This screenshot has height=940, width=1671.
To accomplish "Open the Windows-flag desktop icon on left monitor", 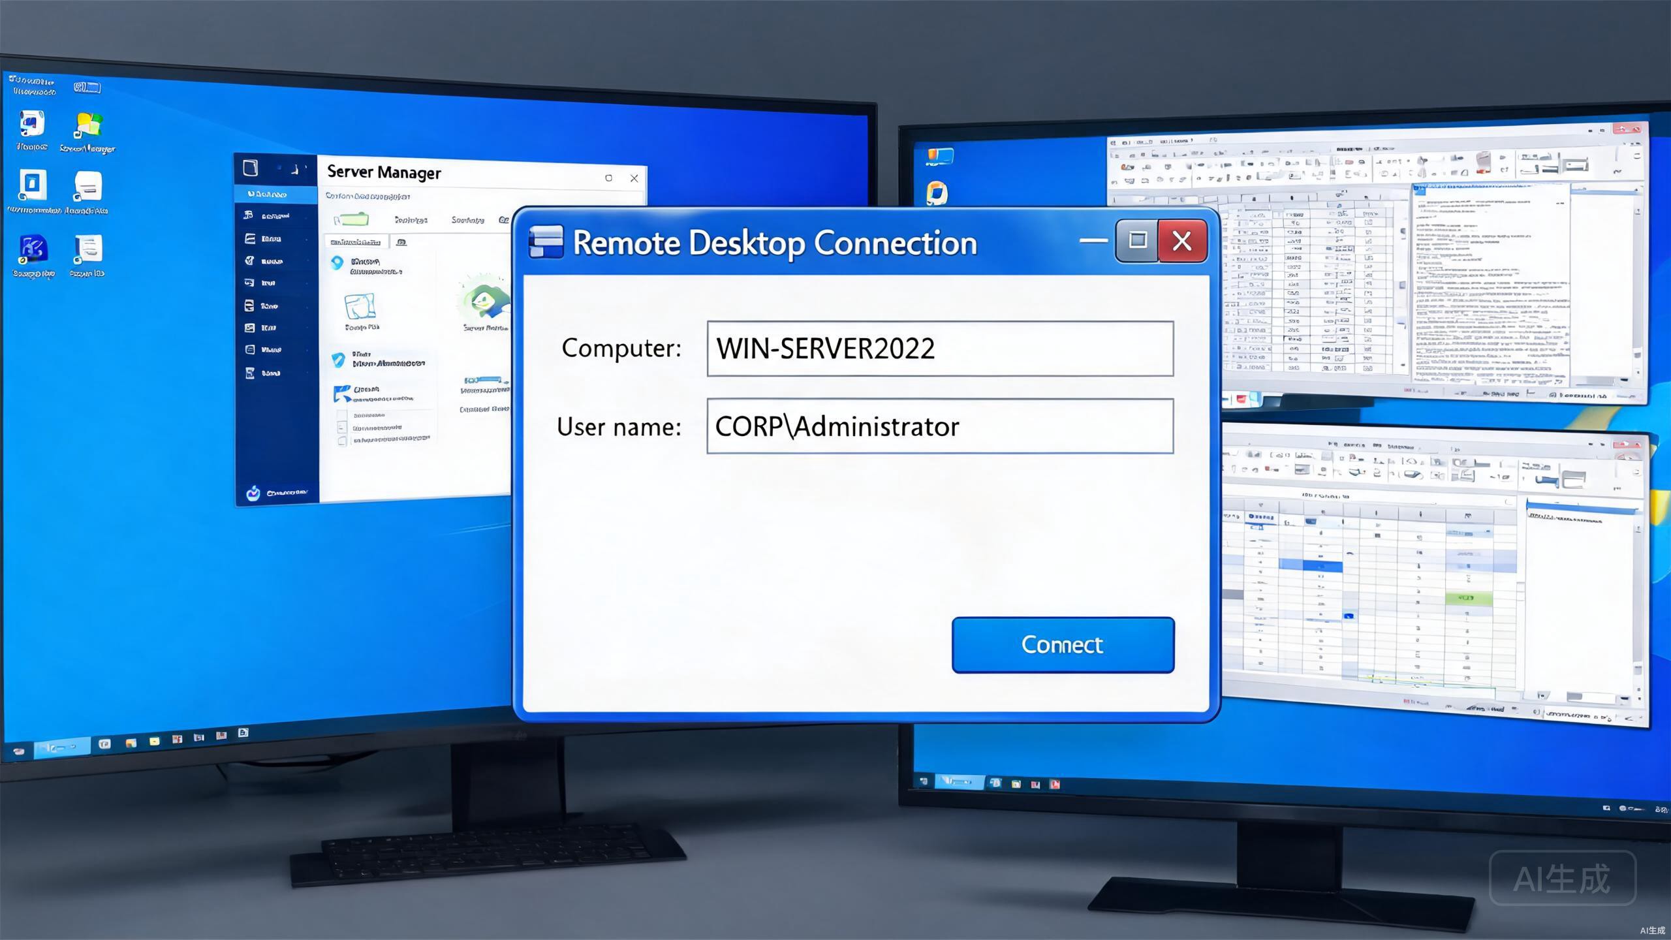I will click(x=88, y=126).
